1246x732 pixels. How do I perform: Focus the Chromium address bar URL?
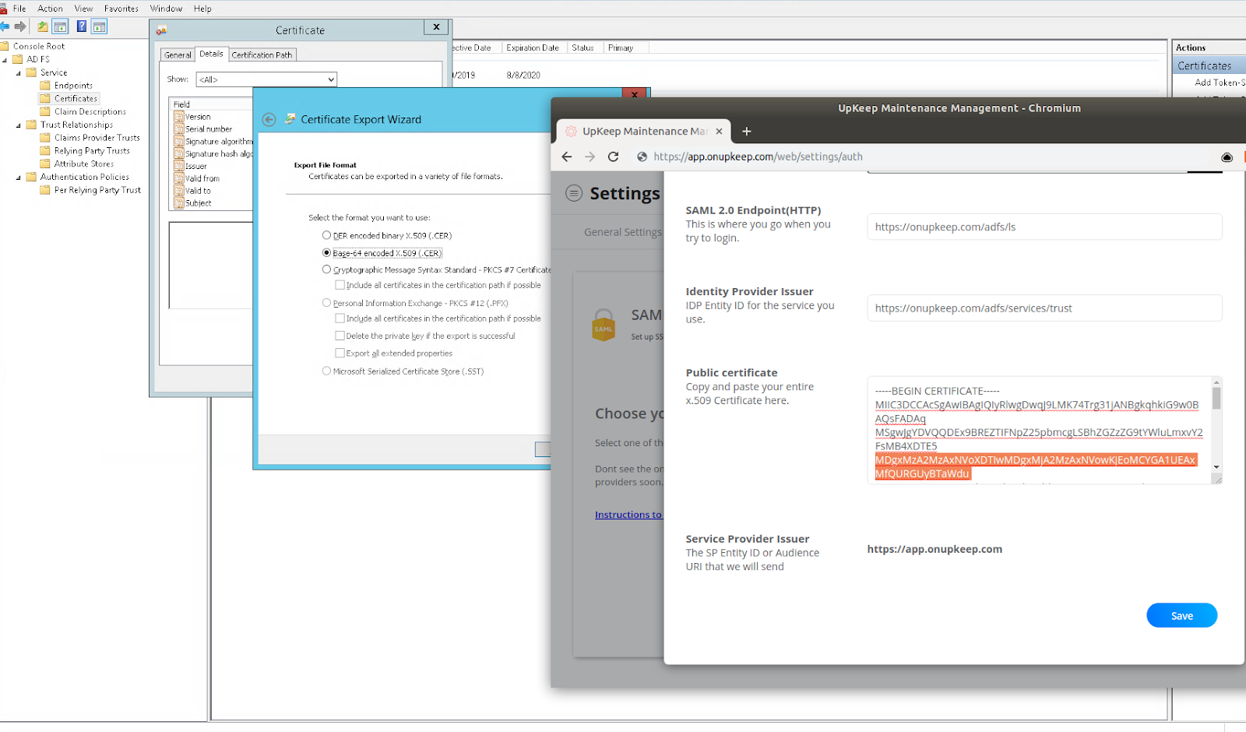point(758,157)
